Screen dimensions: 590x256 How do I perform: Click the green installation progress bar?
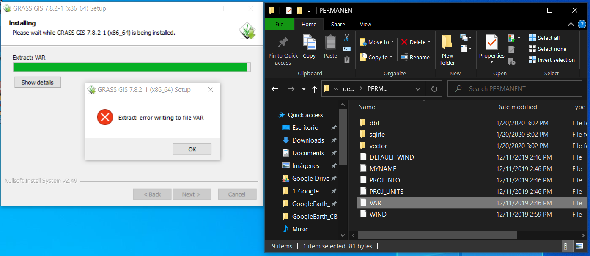[132, 67]
